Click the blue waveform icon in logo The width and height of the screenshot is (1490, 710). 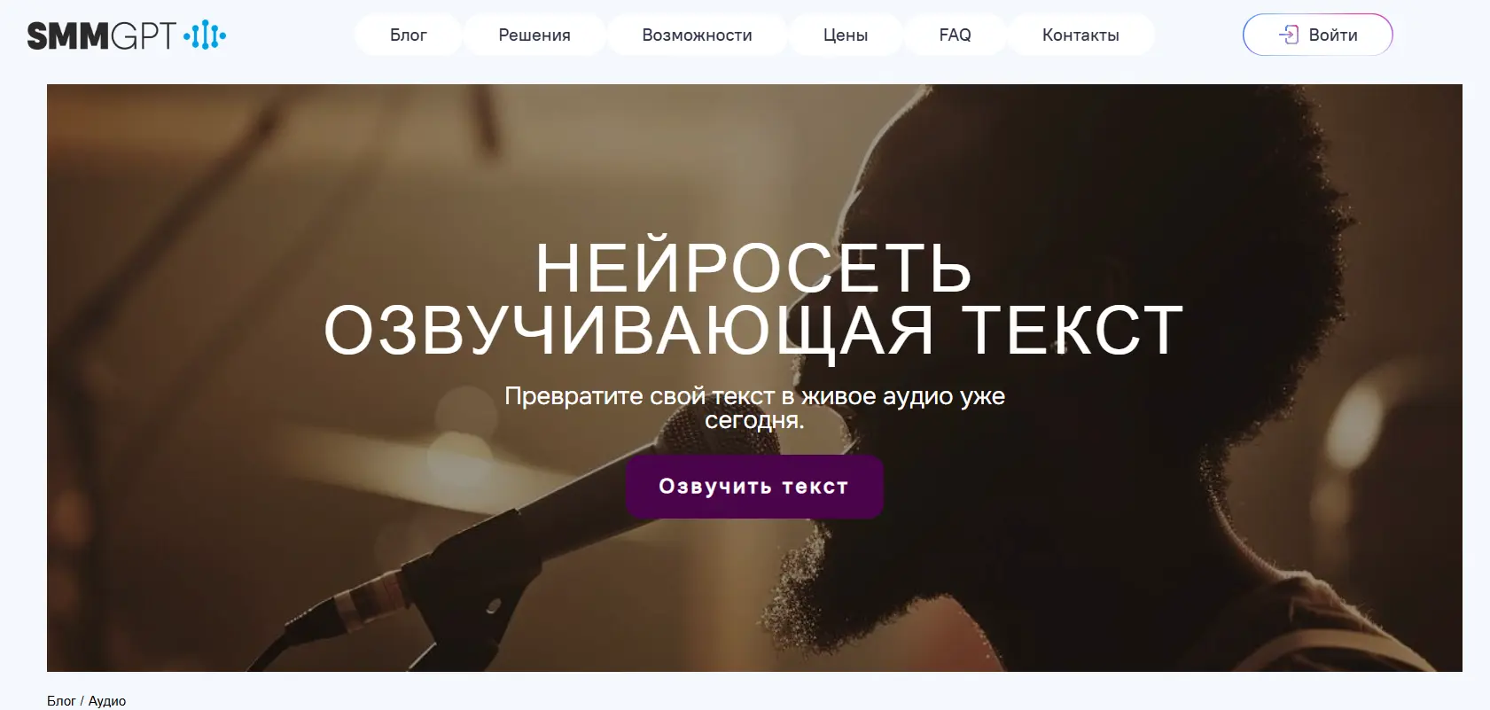205,35
